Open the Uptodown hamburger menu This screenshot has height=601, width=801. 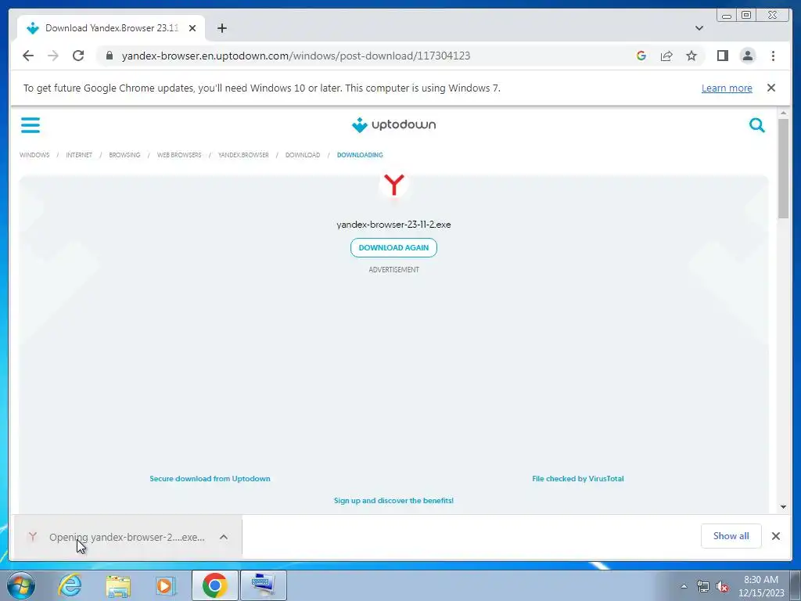(31, 124)
